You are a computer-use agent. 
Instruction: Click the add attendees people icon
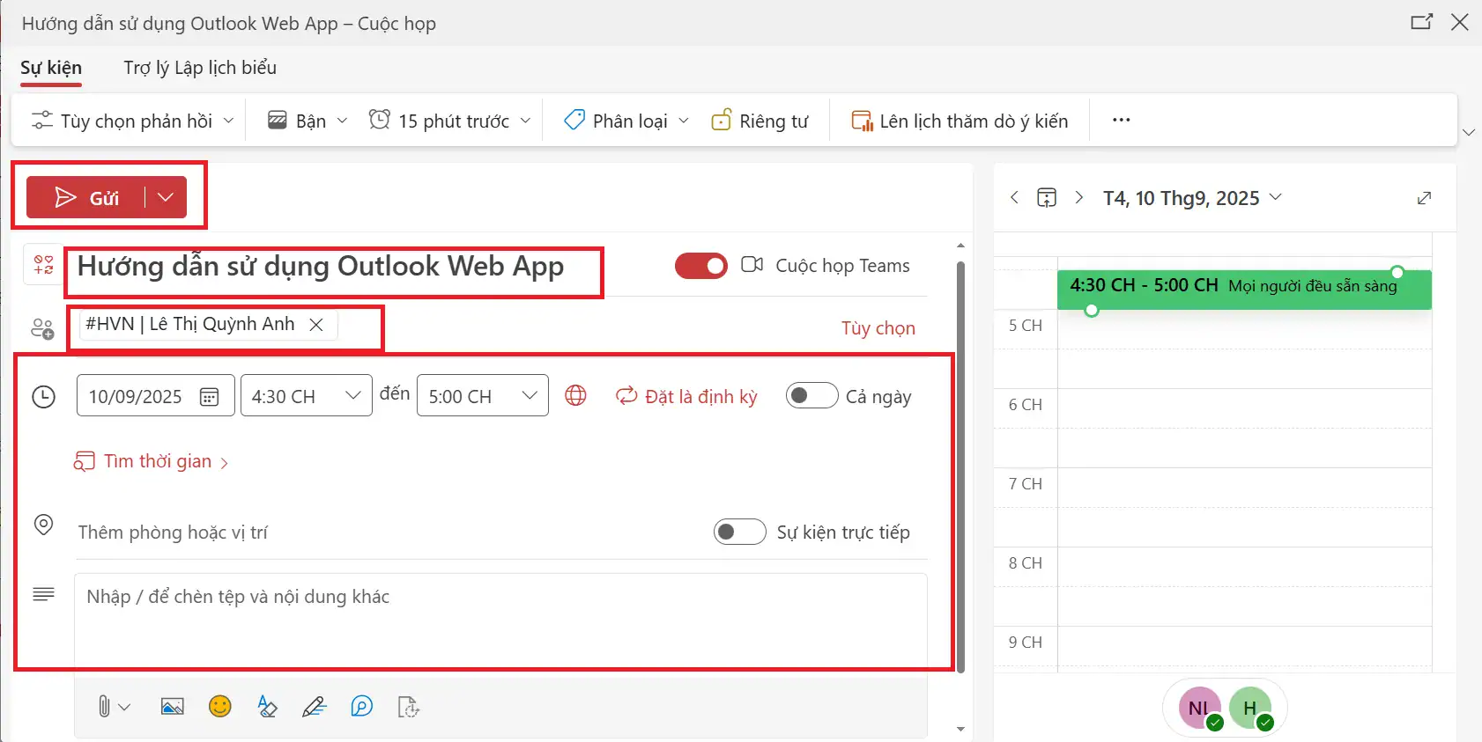pyautogui.click(x=42, y=328)
